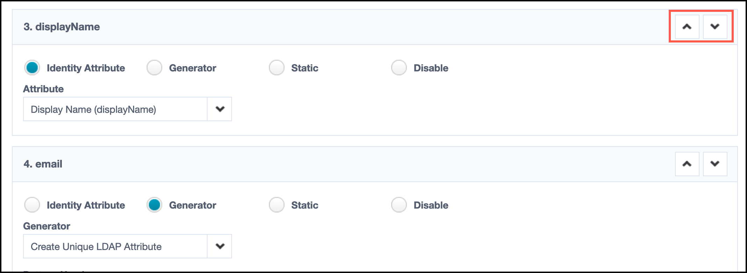
Task: Click the Attribute field label
Action: tap(43, 89)
